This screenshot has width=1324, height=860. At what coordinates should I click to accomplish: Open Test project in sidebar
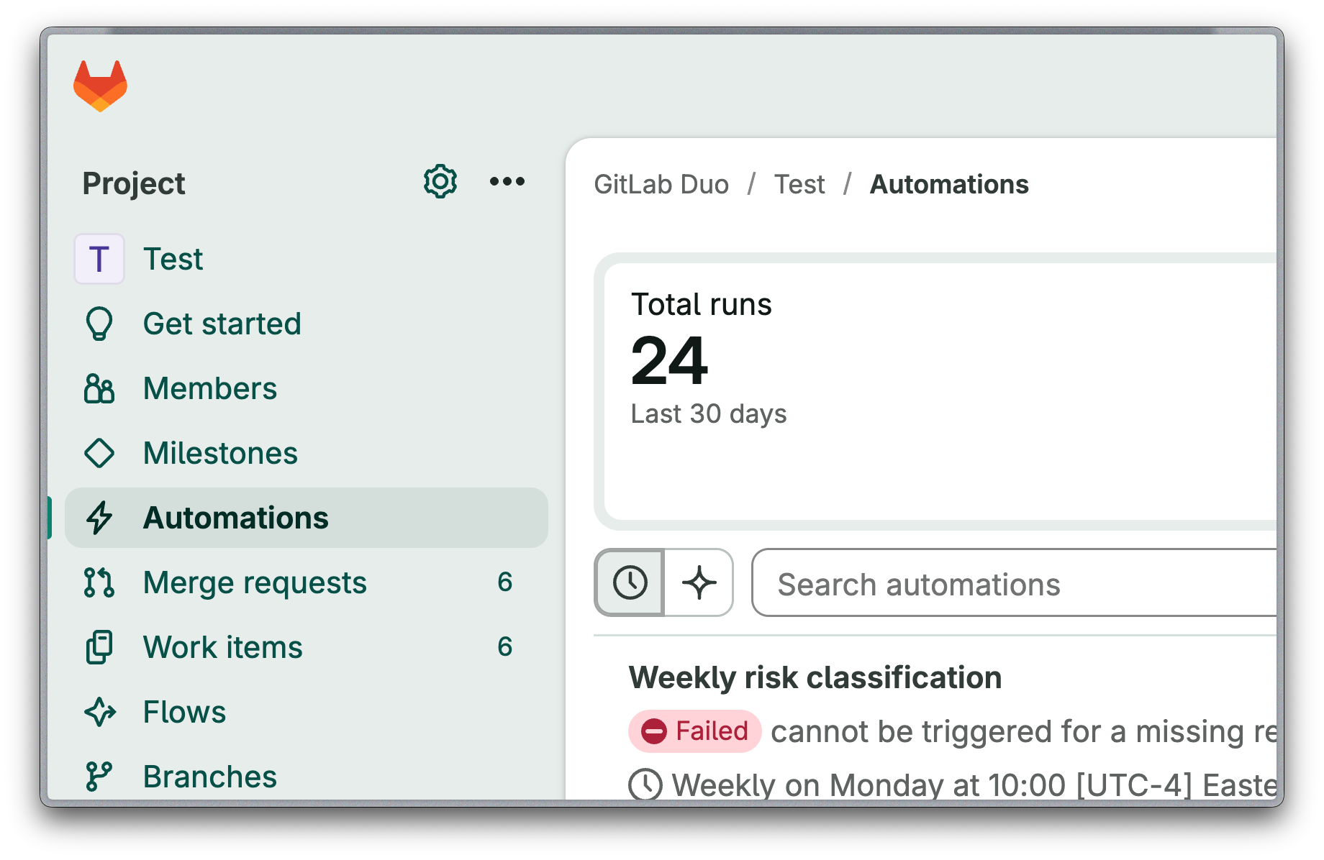pos(307,259)
